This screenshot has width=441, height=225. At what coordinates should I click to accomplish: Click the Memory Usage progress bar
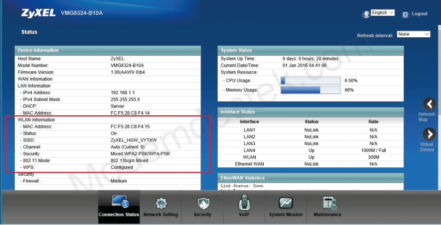(310, 90)
